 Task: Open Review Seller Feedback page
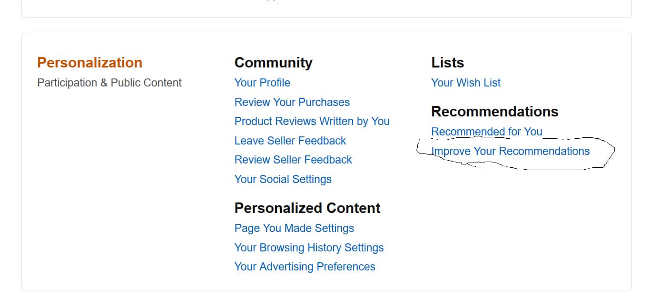click(x=293, y=160)
